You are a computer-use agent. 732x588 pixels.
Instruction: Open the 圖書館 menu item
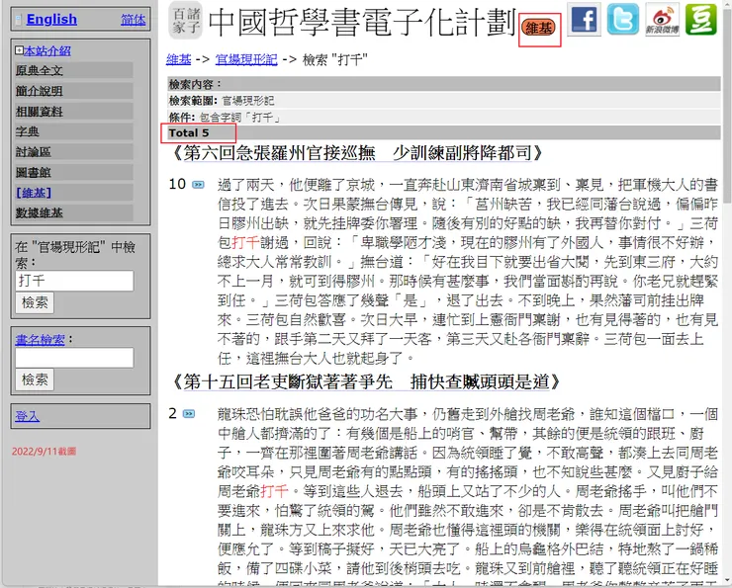[x=74, y=173]
